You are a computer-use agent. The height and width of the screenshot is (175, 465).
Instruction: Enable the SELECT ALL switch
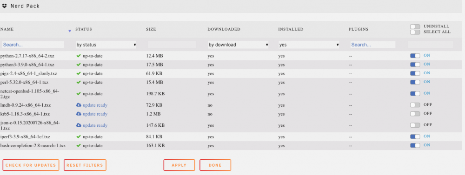click(415, 32)
